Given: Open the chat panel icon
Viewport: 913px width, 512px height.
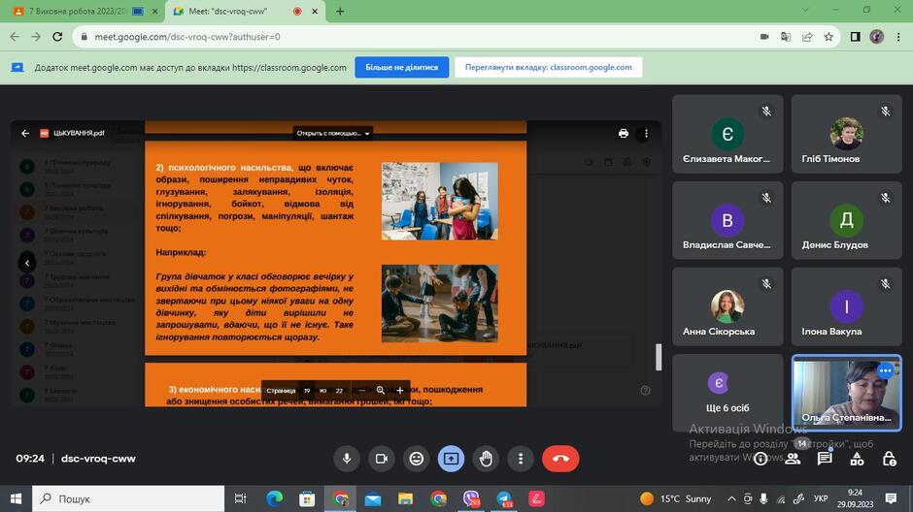Looking at the screenshot, I should [824, 459].
